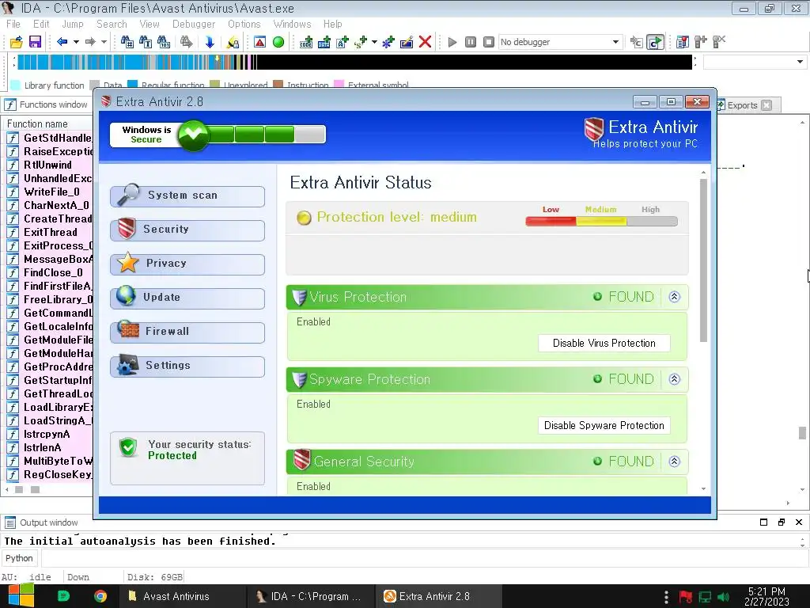Select the lstrlenA function row
This screenshot has height=608, width=810.
tap(50, 447)
